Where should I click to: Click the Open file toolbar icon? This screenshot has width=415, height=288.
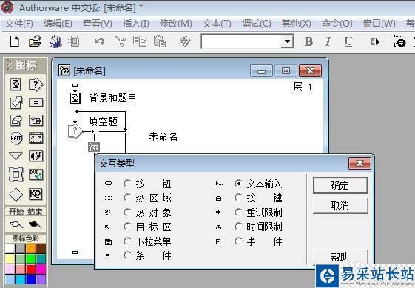(x=36, y=41)
